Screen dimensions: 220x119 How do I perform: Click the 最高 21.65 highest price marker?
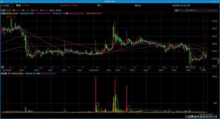11,17
